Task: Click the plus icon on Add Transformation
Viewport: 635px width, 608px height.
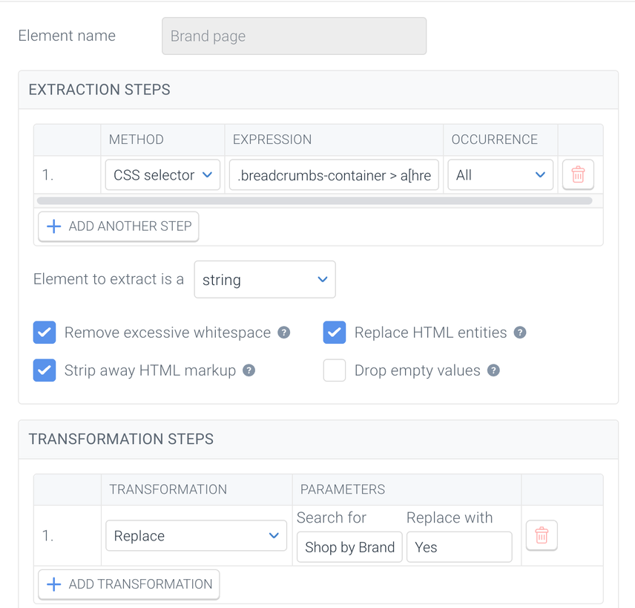Action: (53, 584)
